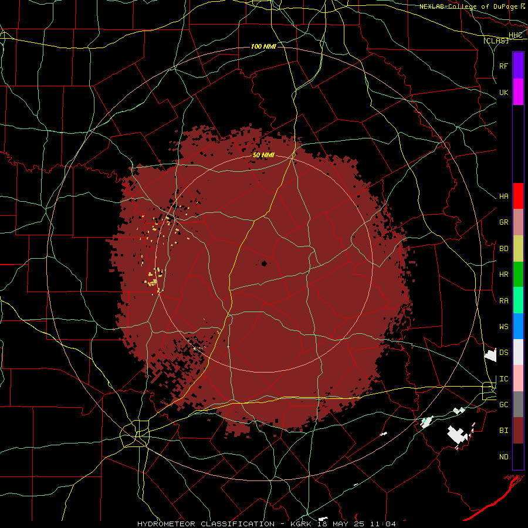528x528 pixels.
Task: Select the white DS legend swatch
Action: click(518, 352)
